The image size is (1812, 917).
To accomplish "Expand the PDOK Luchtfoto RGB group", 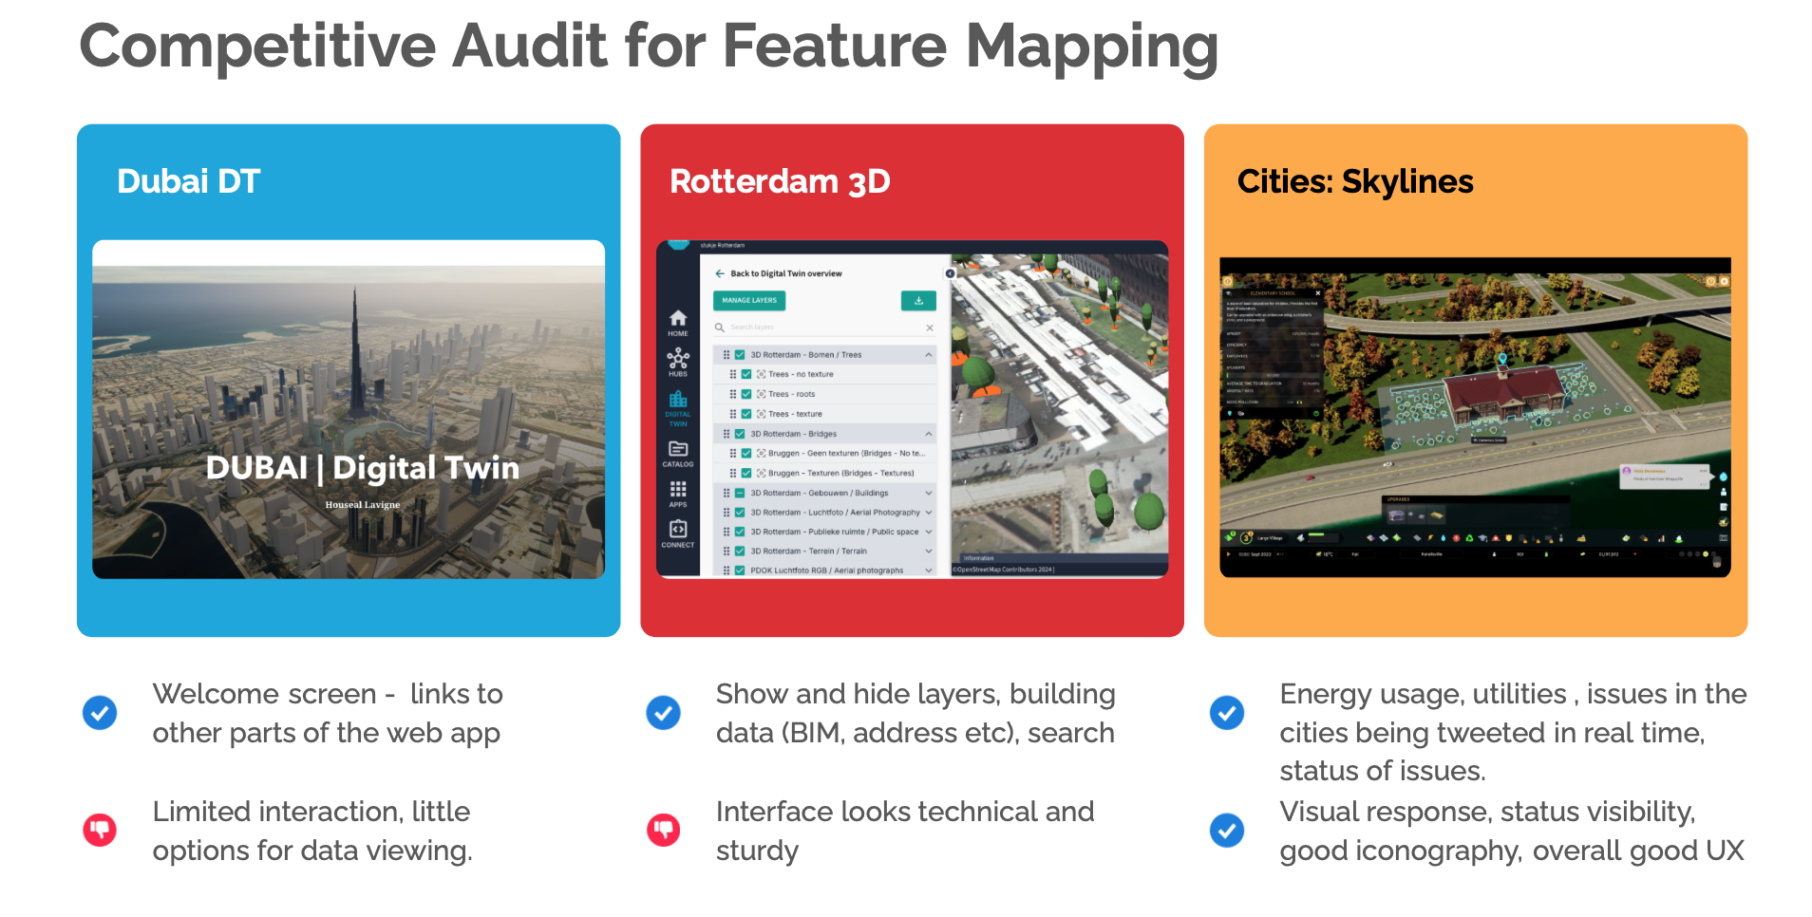I will 928,571.
